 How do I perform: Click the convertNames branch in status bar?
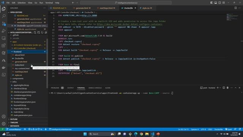click(x=14, y=129)
